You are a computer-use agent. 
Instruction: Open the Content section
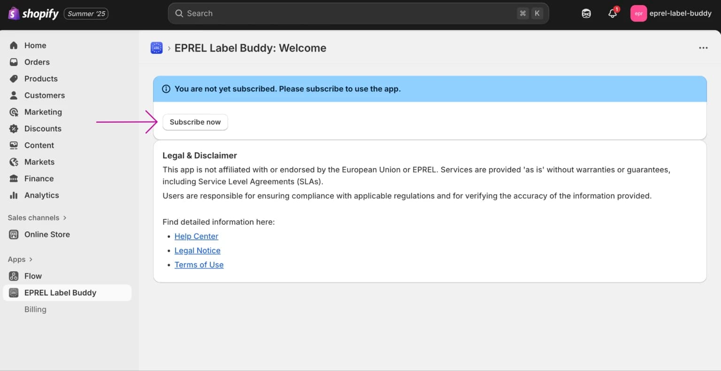click(x=39, y=145)
